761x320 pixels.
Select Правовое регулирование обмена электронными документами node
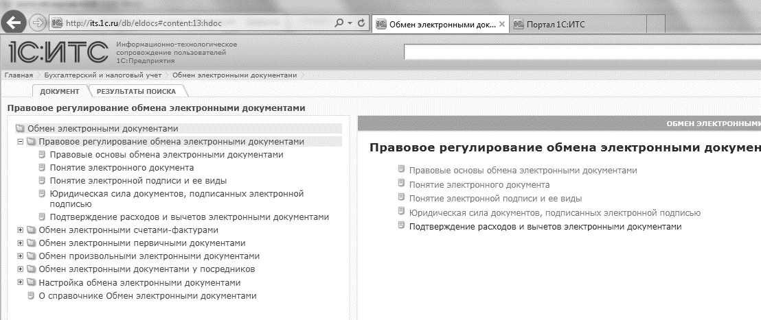[171, 142]
